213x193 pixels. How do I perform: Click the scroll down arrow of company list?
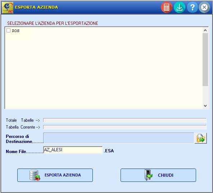point(205,106)
